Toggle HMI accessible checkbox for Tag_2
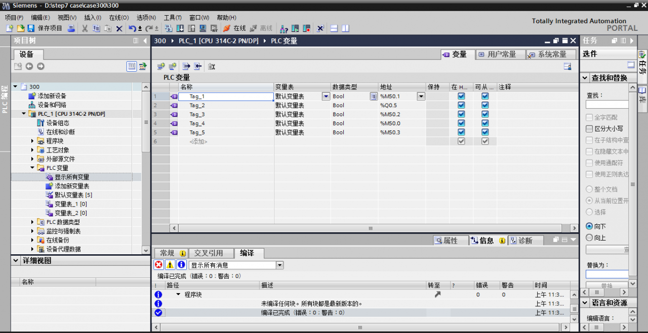Viewport: 648px width, 333px height. [x=485, y=105]
